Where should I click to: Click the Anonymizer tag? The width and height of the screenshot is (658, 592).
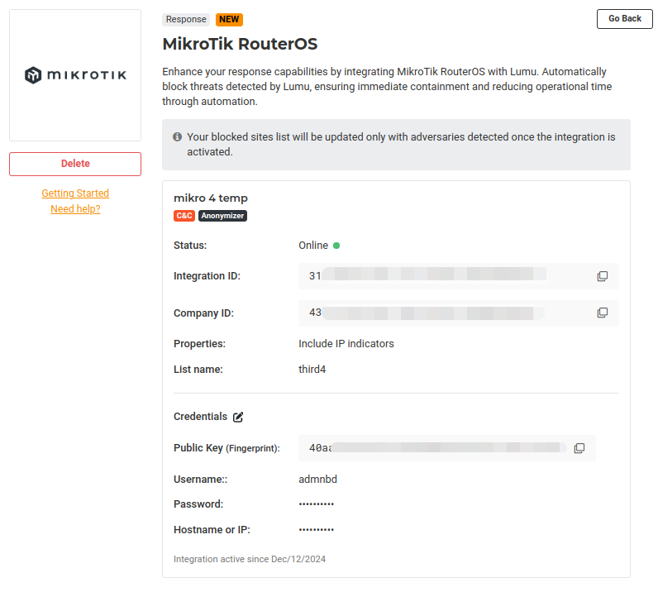(222, 216)
